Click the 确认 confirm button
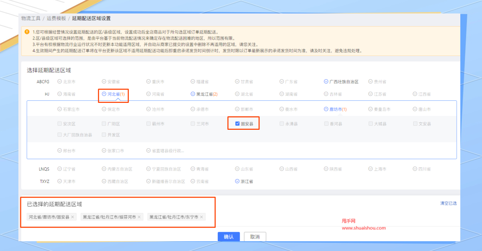482x251 pixels. [x=229, y=237]
